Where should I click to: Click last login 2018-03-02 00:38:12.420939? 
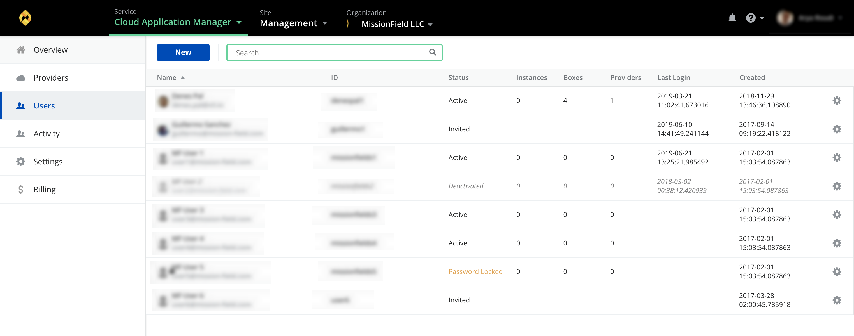(682, 186)
